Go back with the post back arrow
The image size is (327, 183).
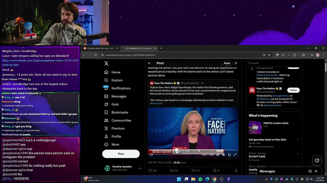click(x=149, y=63)
